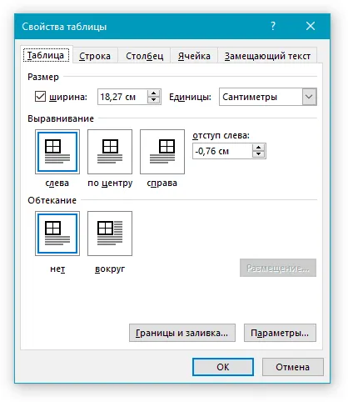
Task: Decrease width with spinner down arrow
Action: (154, 100)
